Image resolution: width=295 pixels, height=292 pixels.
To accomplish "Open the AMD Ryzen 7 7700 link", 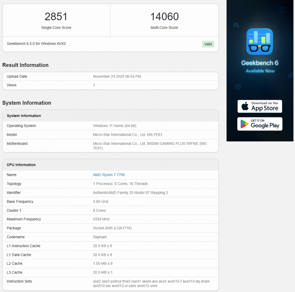I will (109, 175).
